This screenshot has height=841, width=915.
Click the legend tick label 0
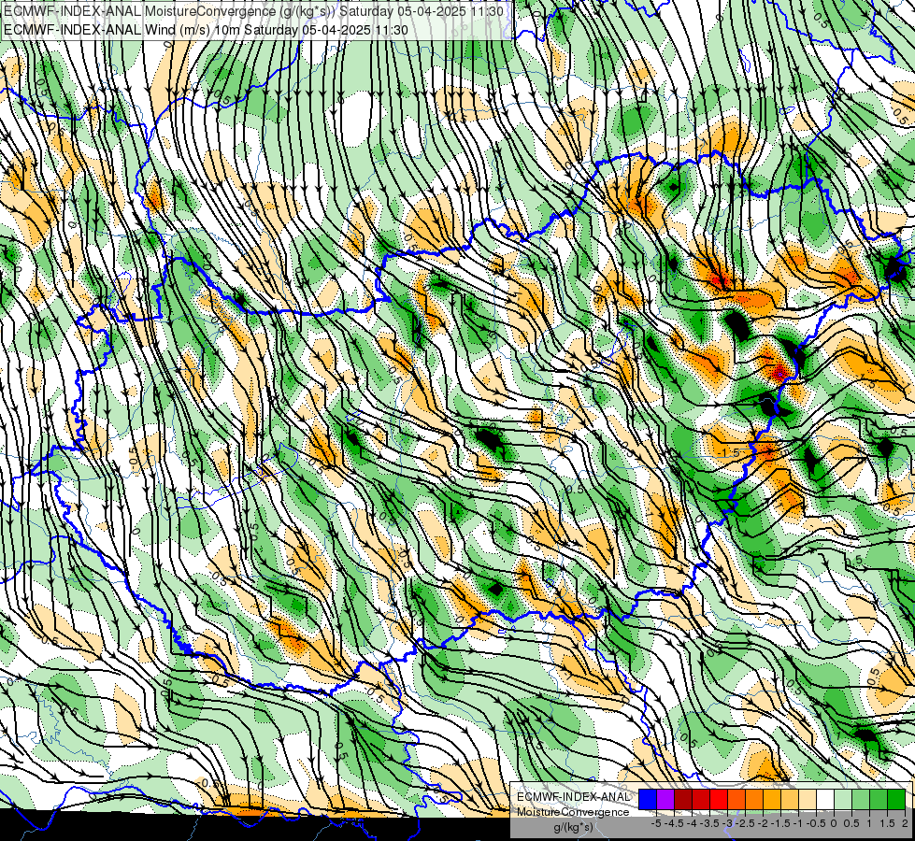click(834, 823)
